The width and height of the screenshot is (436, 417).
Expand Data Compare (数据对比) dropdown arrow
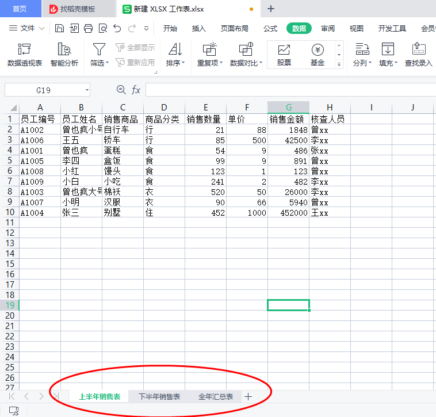point(261,63)
